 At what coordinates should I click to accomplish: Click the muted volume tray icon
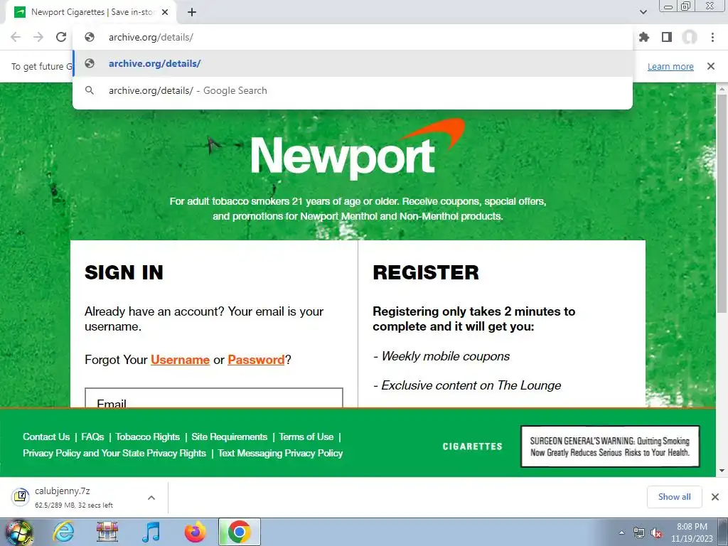pyautogui.click(x=656, y=533)
